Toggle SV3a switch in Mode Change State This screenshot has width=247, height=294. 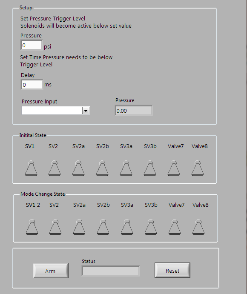click(x=126, y=227)
